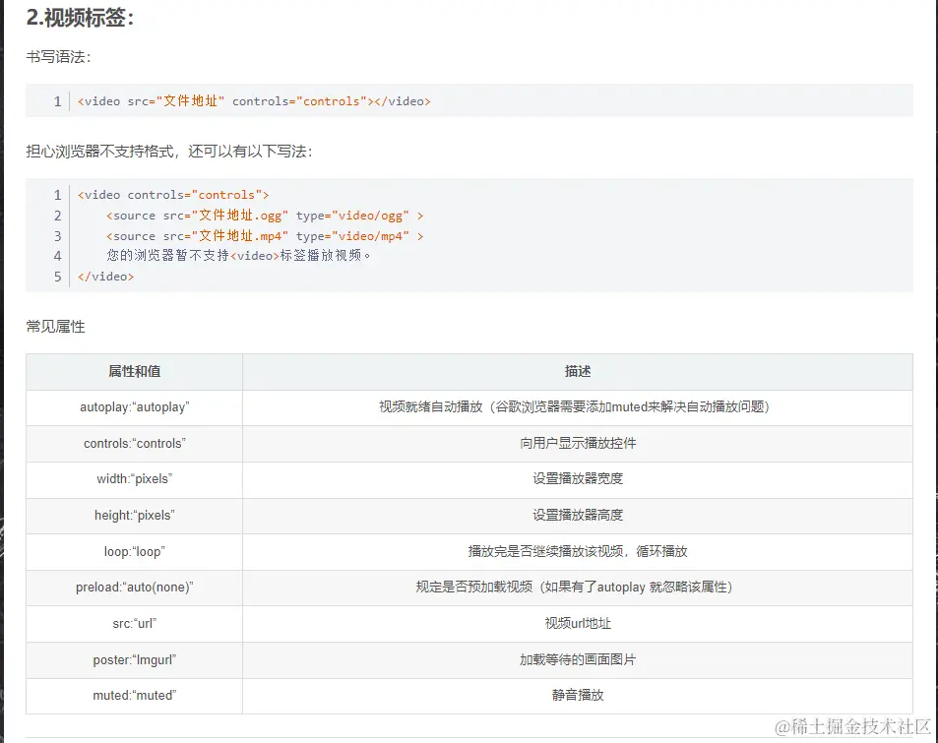The height and width of the screenshot is (743, 938).
Task: Click the fallback line 您的浏览器暂不支持
Action: pyautogui.click(x=239, y=256)
